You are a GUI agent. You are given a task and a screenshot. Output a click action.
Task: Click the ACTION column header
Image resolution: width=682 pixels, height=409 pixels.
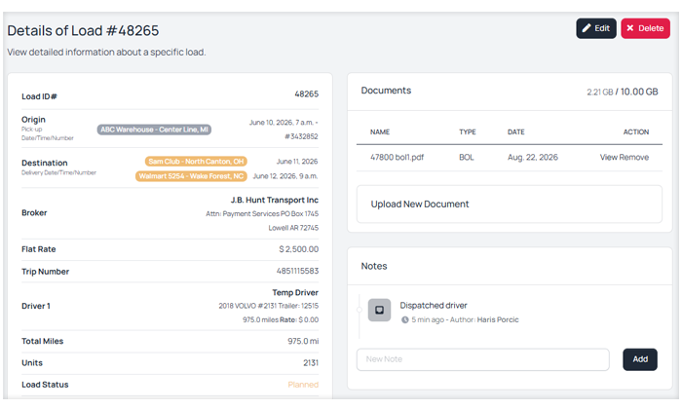(636, 131)
